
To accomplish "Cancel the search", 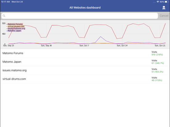I will pyautogui.click(x=164, y=16).
